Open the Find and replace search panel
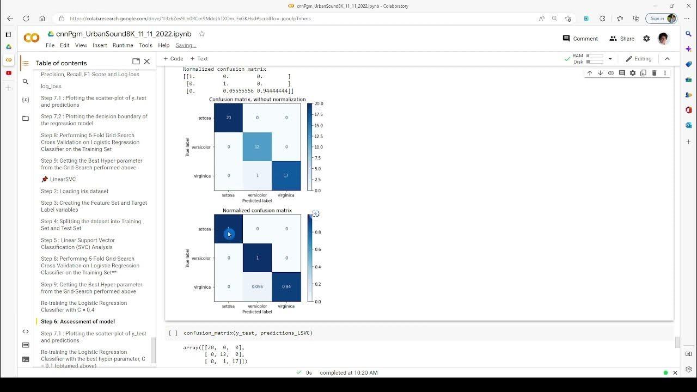 (x=25, y=82)
